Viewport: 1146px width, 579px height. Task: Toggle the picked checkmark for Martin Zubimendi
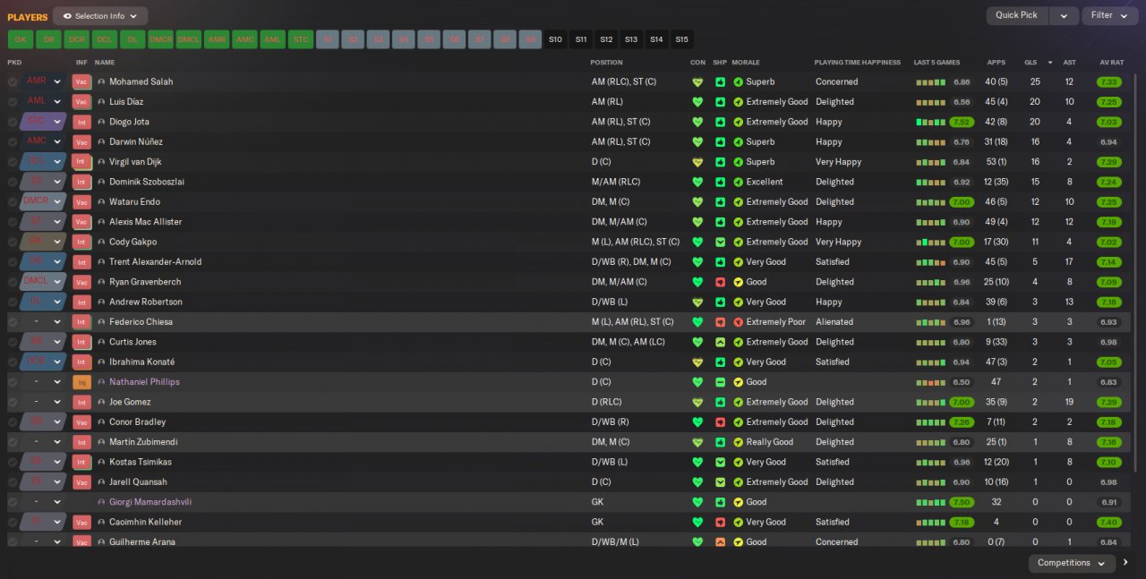(x=13, y=442)
